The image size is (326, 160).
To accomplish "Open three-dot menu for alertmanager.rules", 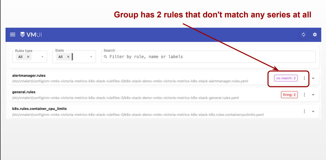I will click(304, 78).
